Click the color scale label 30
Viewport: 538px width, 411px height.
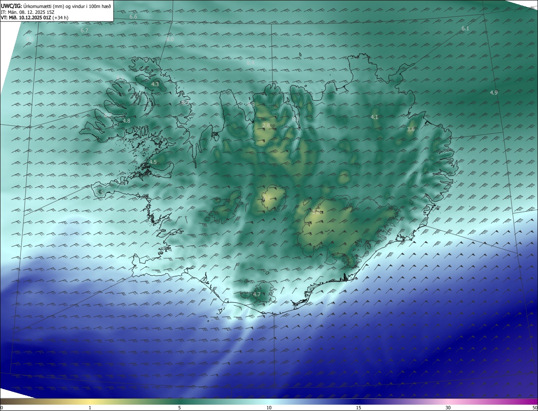(448, 408)
